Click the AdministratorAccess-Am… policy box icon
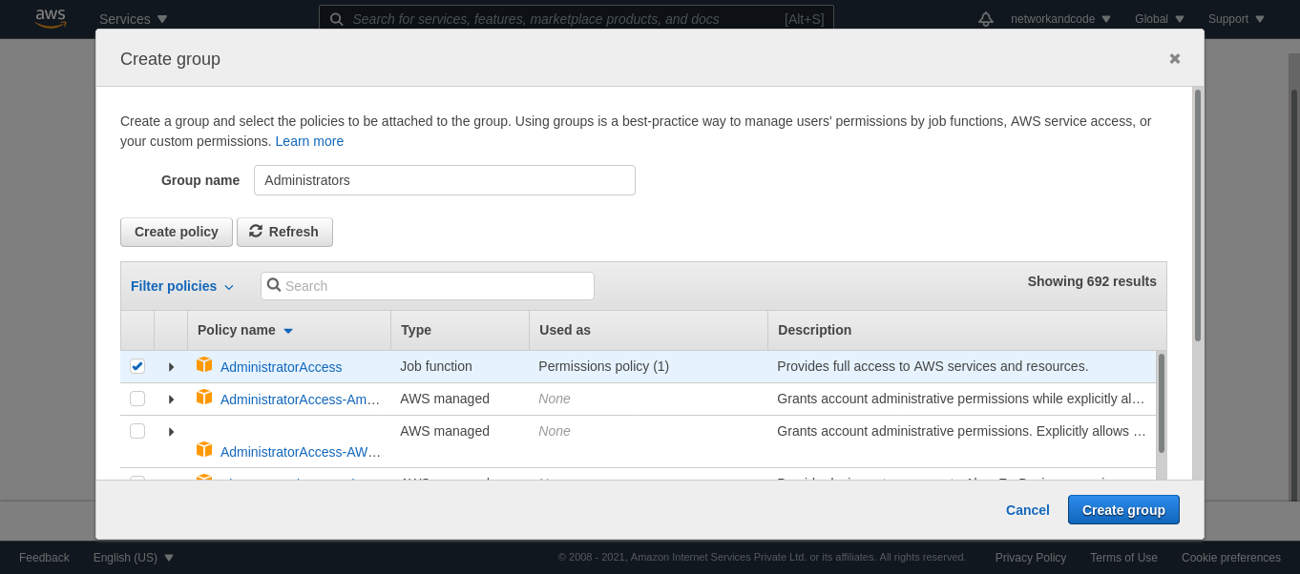Screen dimensions: 1300x574 (x=204, y=398)
